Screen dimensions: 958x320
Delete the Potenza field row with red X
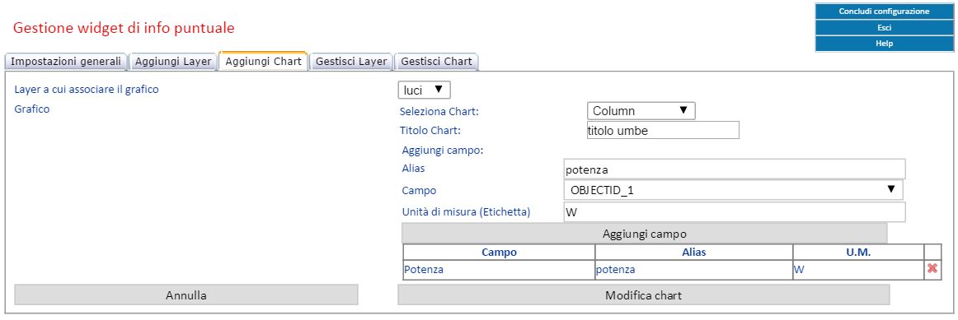tap(932, 269)
